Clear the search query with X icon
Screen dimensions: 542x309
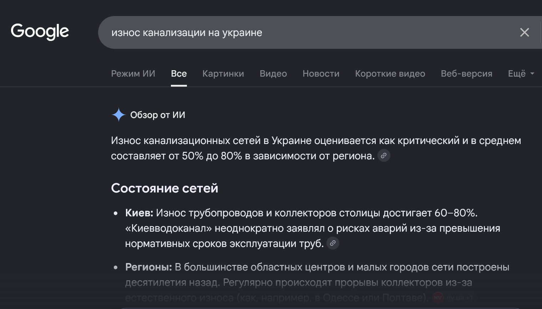point(524,32)
